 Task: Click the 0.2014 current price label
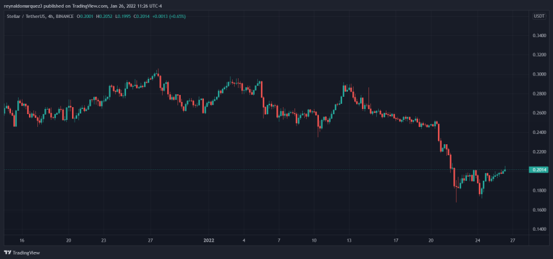click(x=538, y=169)
